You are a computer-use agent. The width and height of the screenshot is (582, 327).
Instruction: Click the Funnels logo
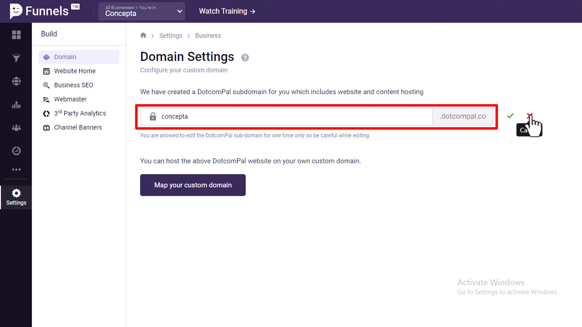click(44, 11)
